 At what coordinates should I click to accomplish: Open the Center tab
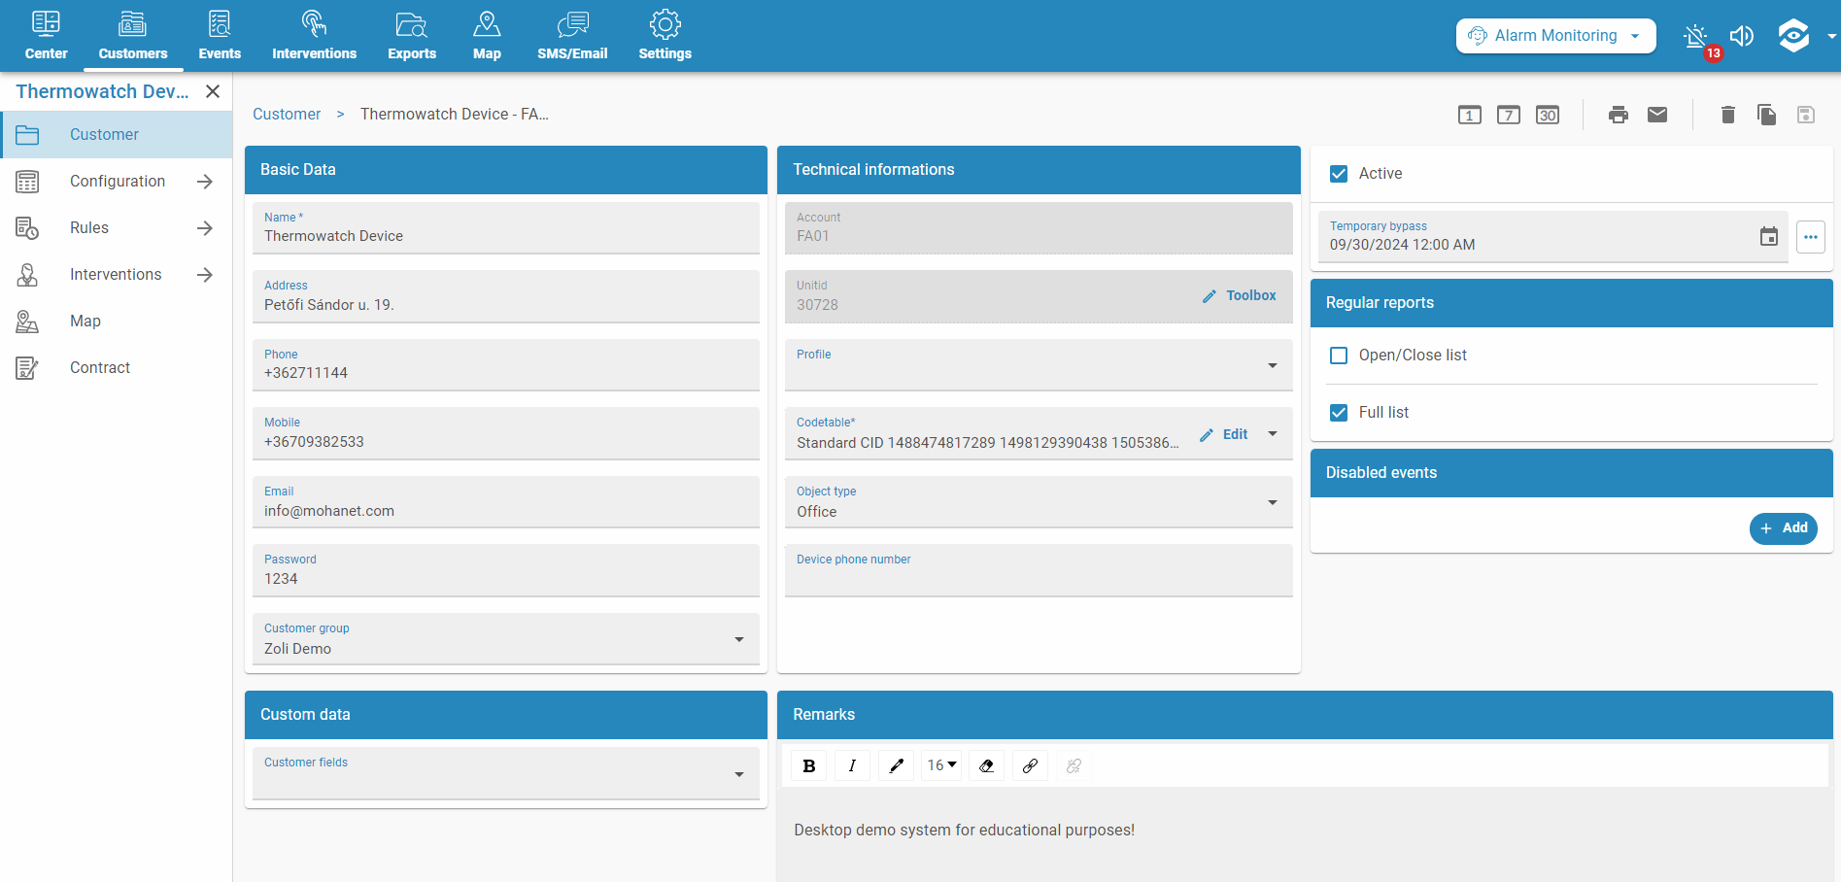(46, 36)
